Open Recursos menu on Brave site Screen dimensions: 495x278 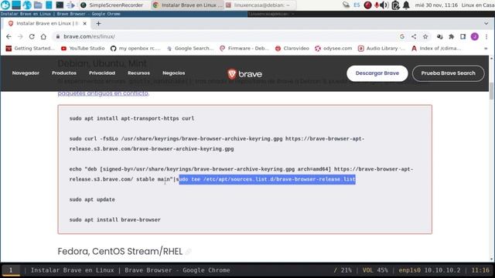[x=138, y=73]
